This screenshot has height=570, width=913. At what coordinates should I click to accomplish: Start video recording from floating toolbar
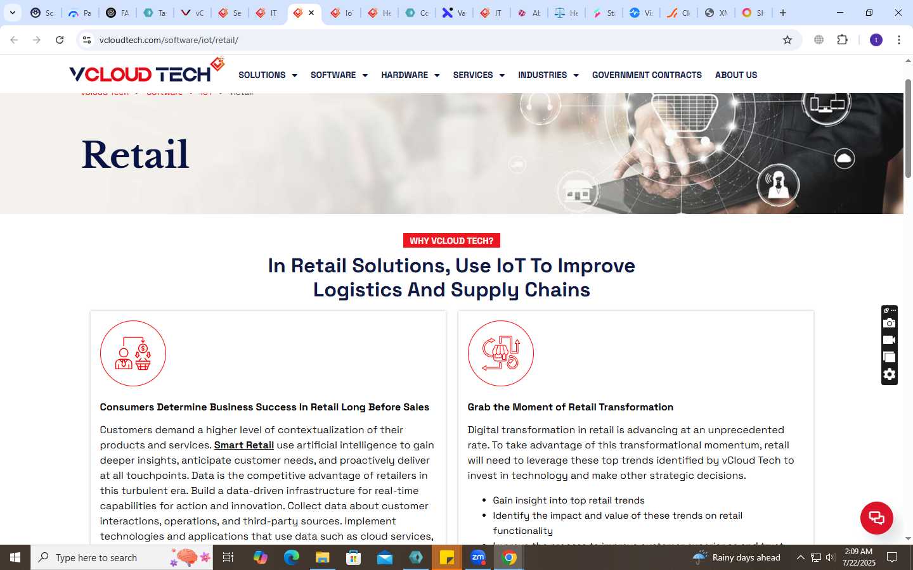click(x=890, y=340)
